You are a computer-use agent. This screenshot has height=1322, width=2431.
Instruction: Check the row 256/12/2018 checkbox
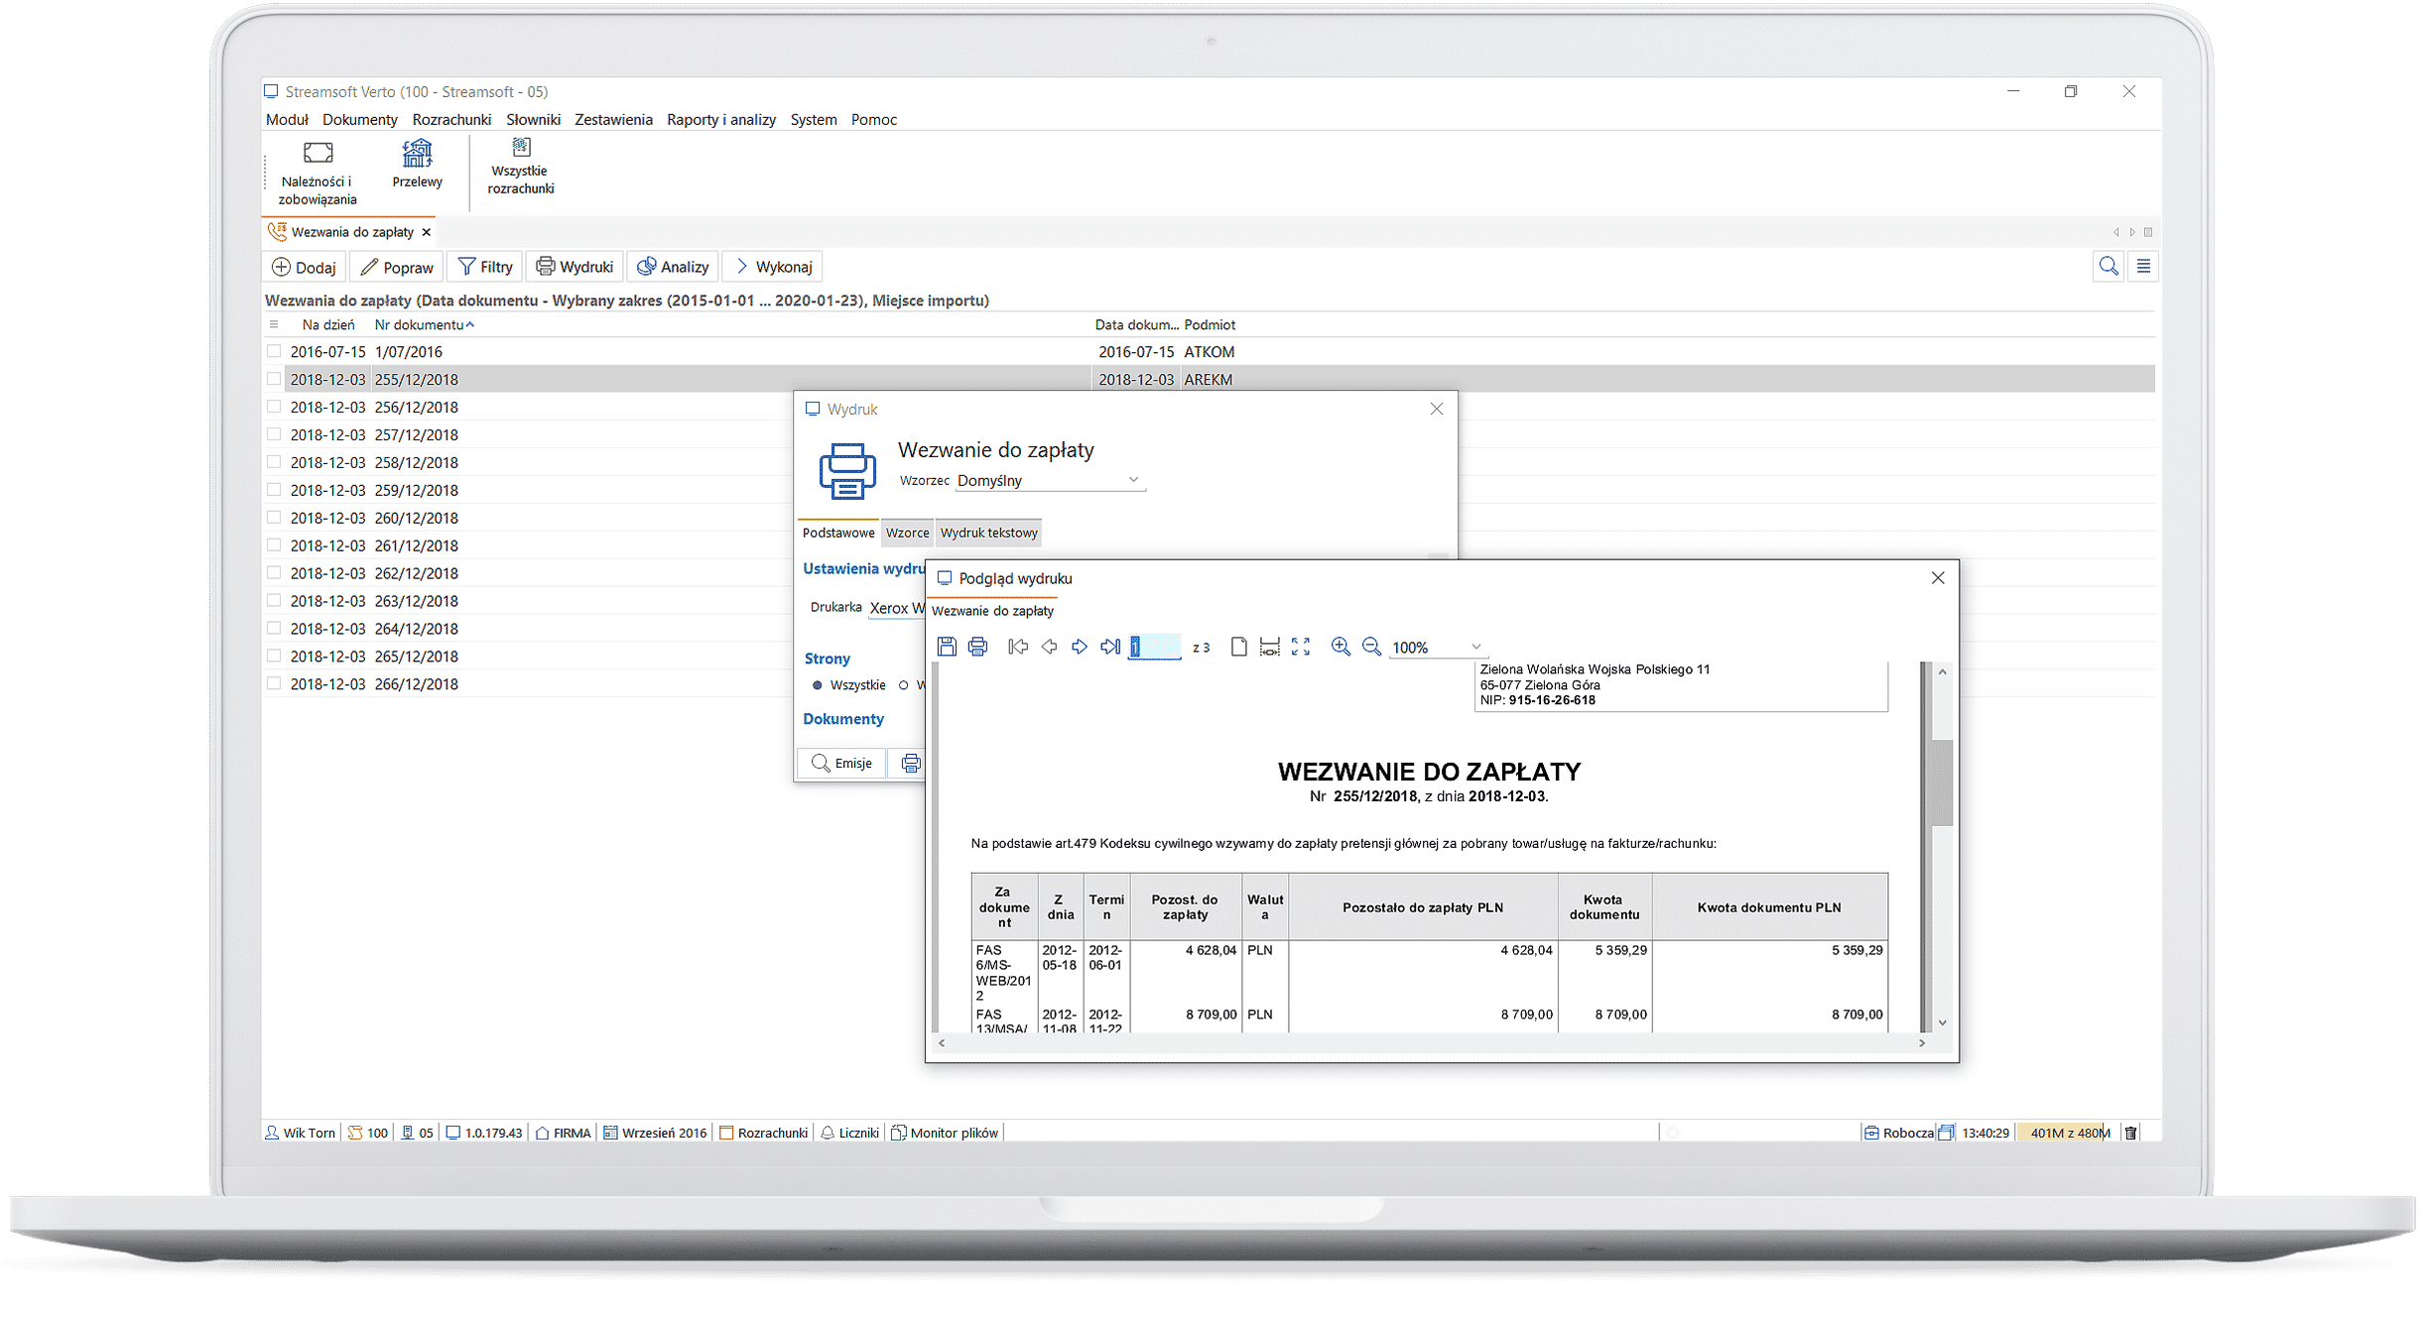(274, 407)
